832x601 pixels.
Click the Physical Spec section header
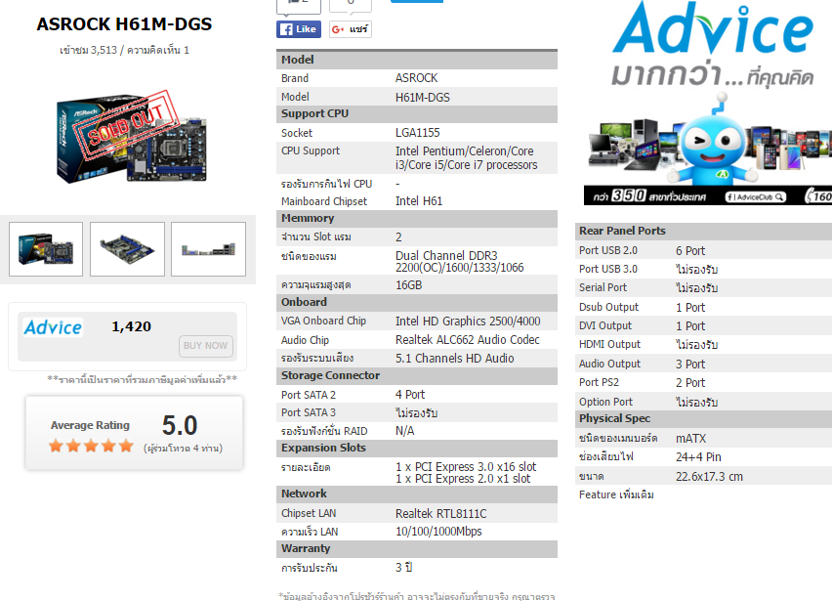point(704,418)
